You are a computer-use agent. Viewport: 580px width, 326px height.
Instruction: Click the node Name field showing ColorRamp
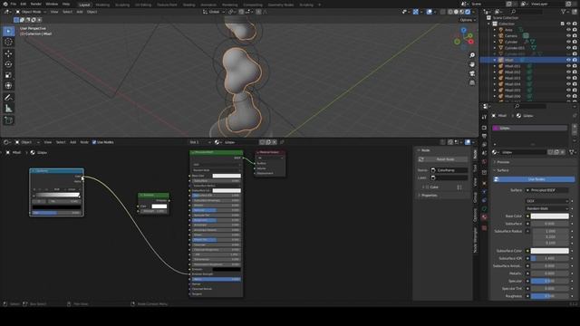coord(449,170)
